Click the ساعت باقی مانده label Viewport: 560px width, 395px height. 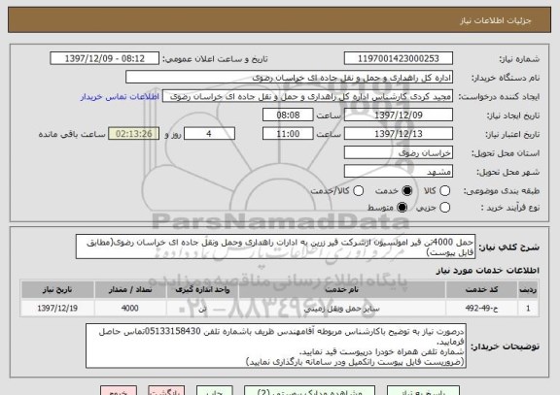pos(72,134)
